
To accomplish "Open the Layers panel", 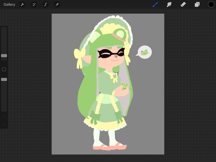I will [197, 4].
